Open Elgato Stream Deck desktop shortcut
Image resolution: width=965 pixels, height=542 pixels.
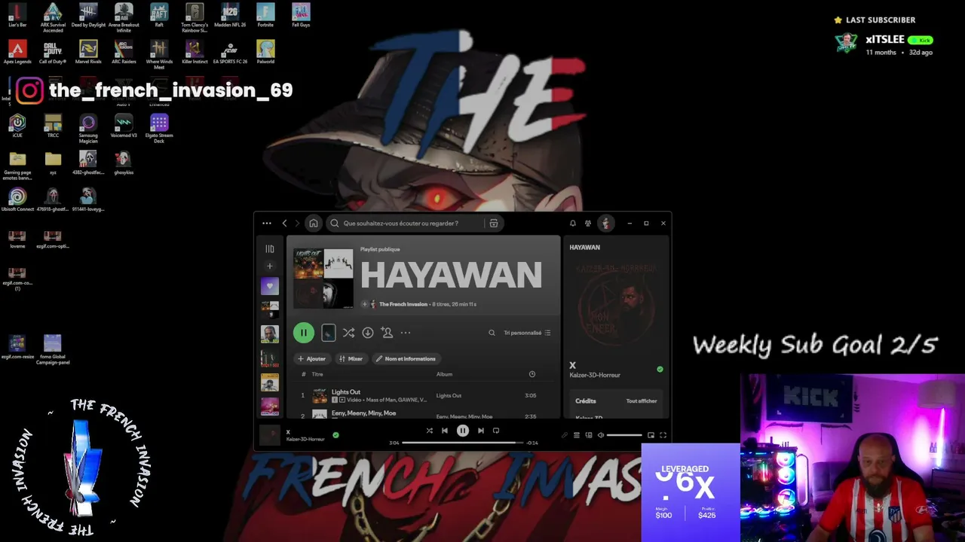point(159,129)
